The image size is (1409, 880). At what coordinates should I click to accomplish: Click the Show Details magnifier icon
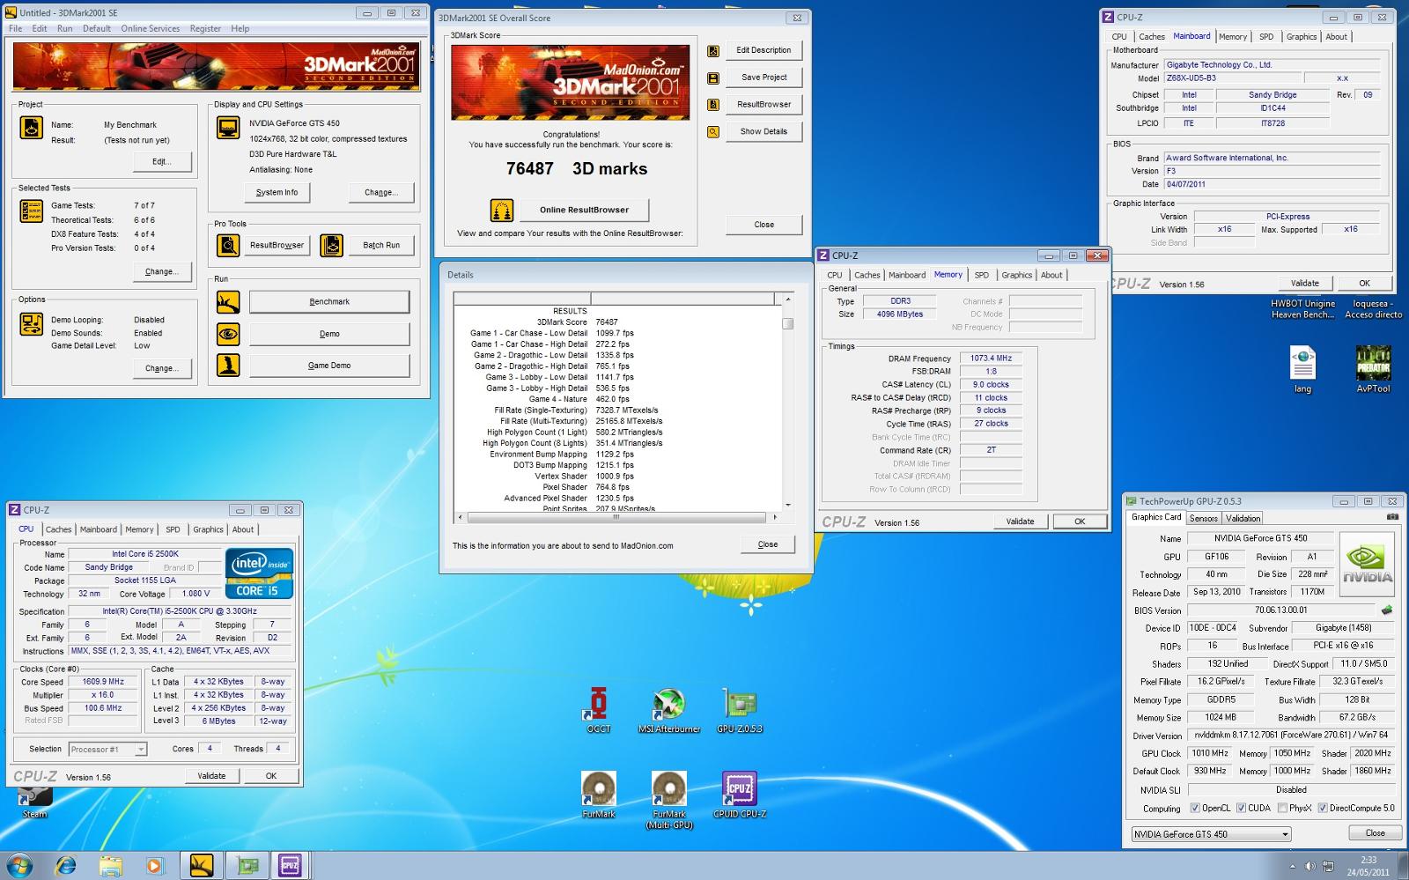point(713,132)
